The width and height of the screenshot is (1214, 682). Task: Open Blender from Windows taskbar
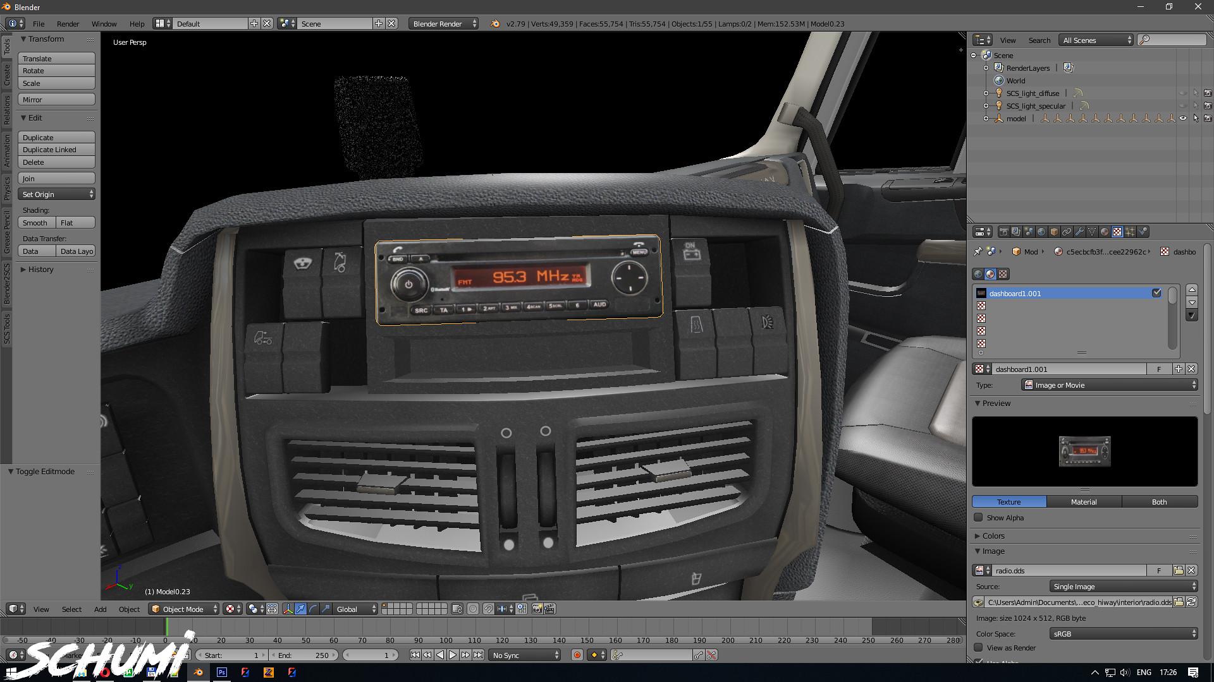(198, 673)
